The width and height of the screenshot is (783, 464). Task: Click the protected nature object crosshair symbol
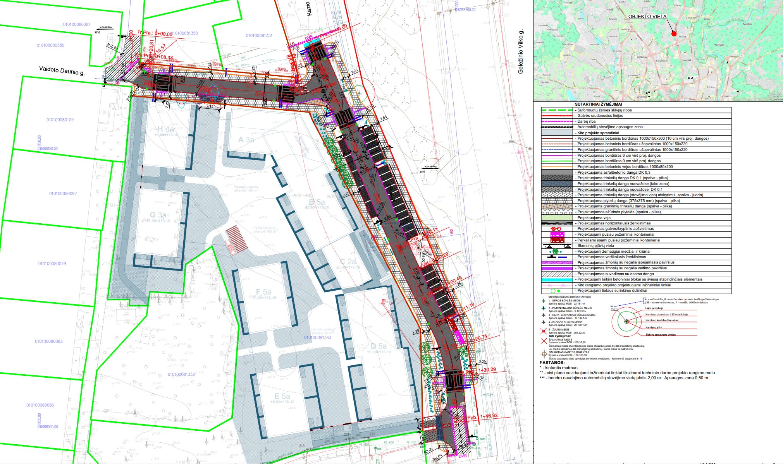[544, 353]
